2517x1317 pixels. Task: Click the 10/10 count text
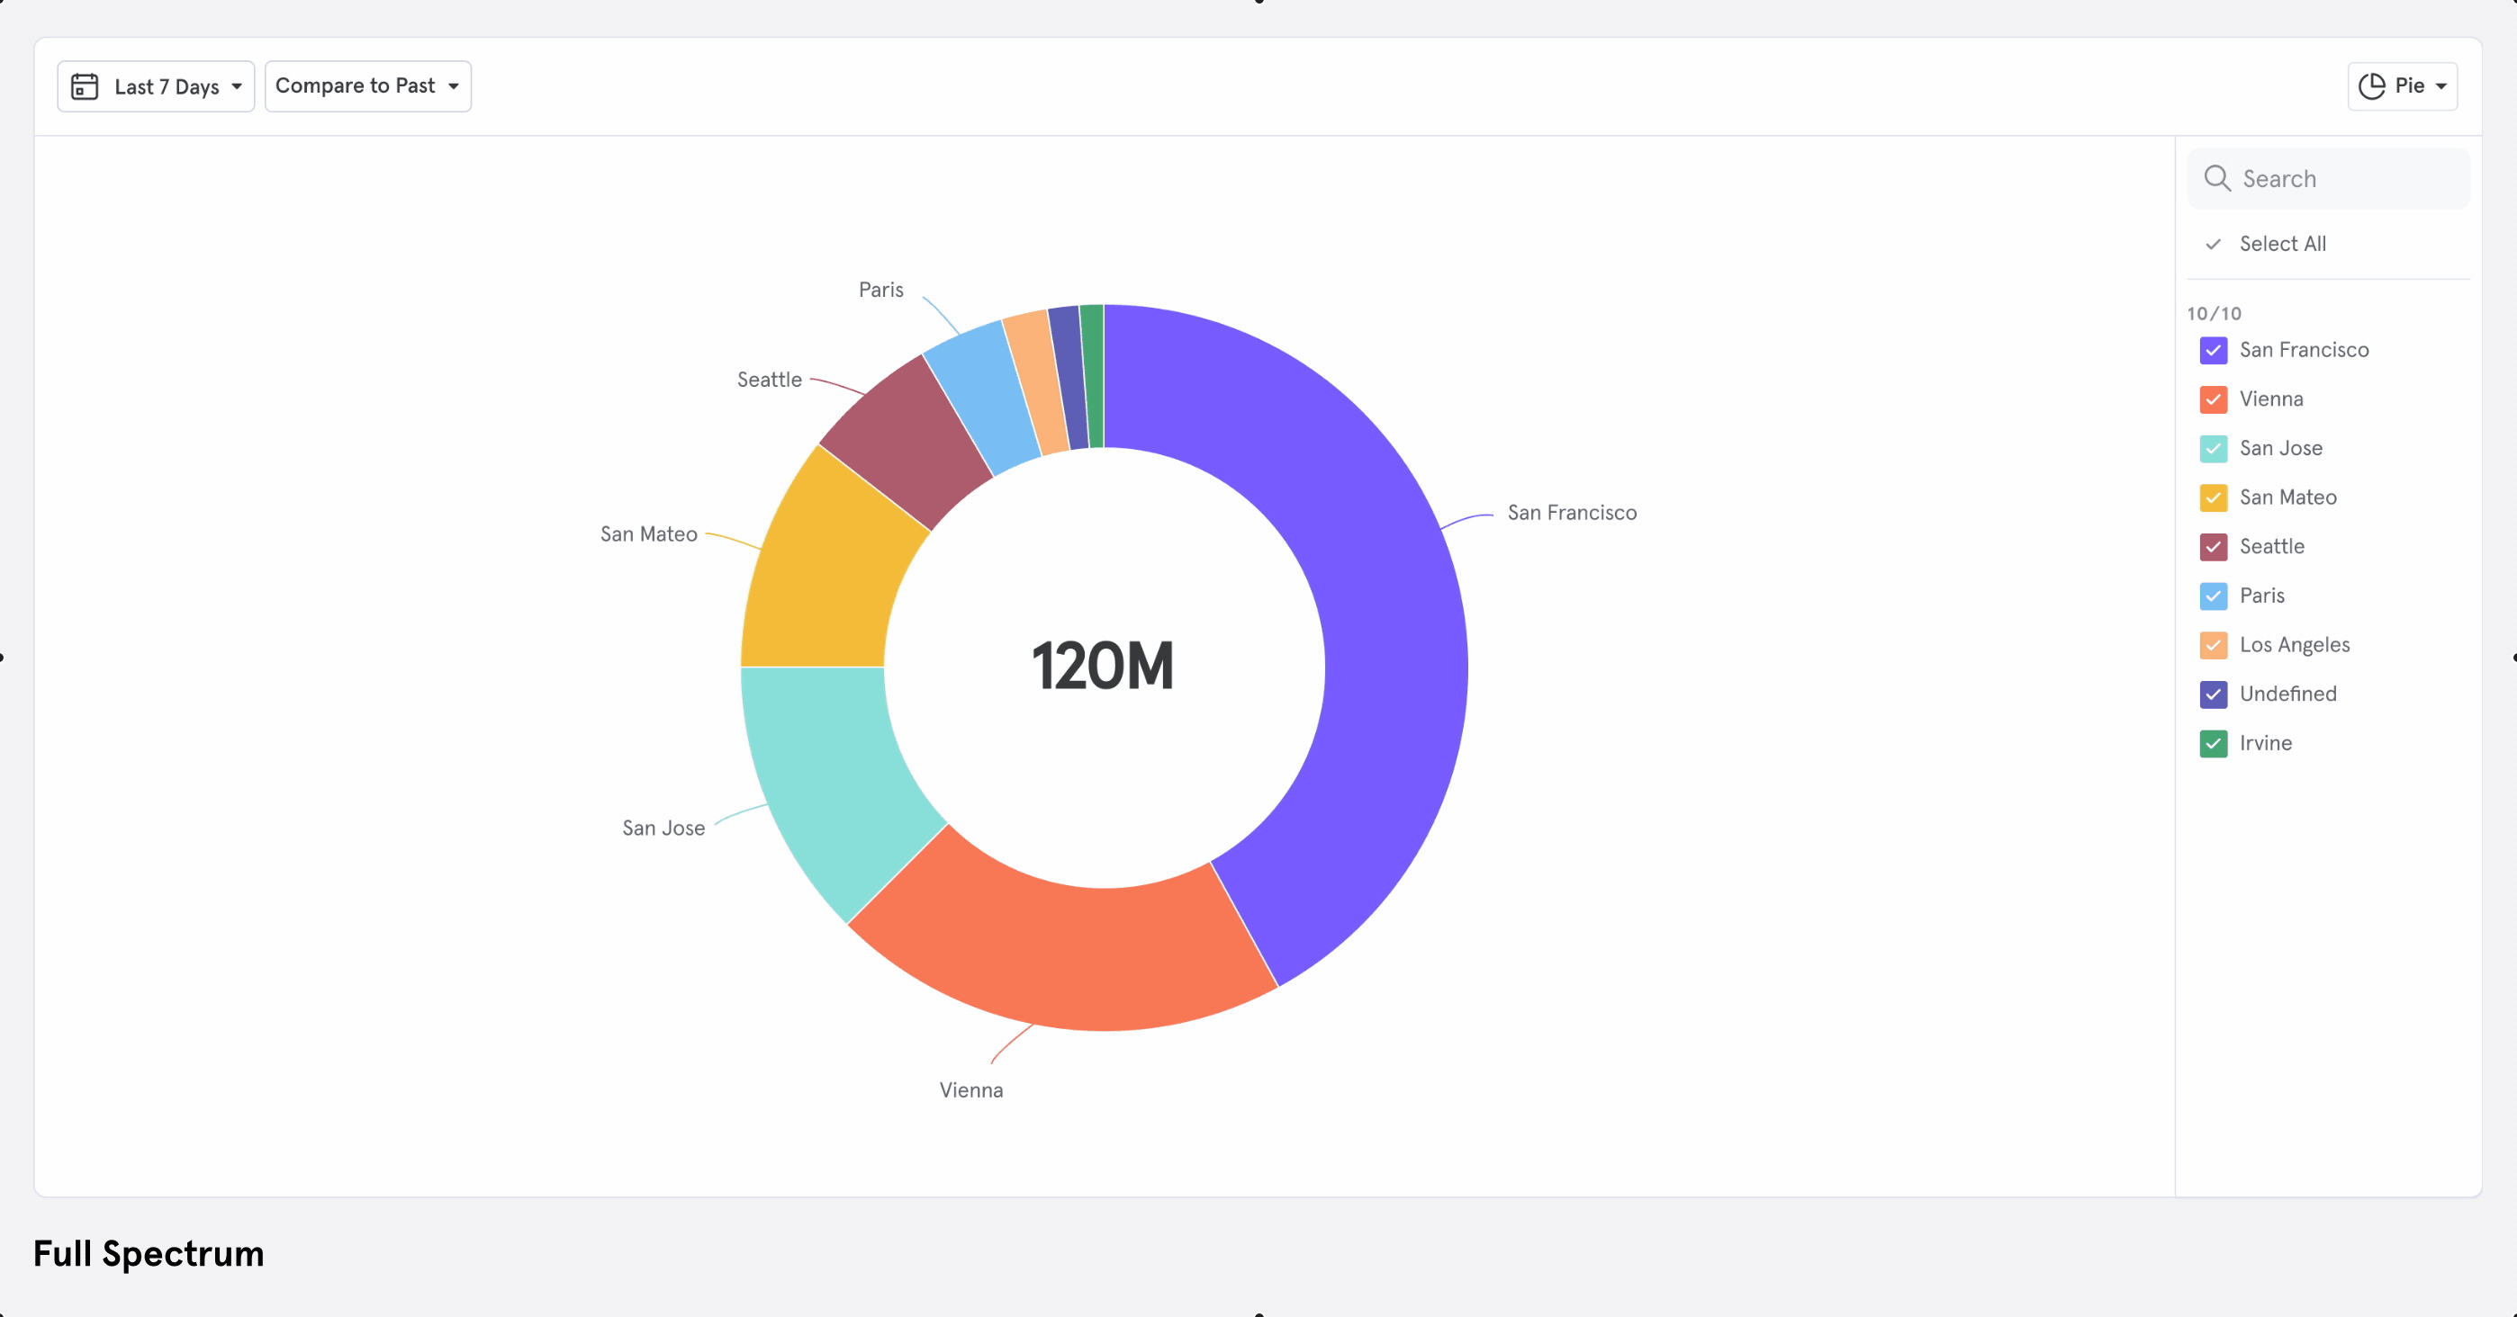pyautogui.click(x=2213, y=314)
